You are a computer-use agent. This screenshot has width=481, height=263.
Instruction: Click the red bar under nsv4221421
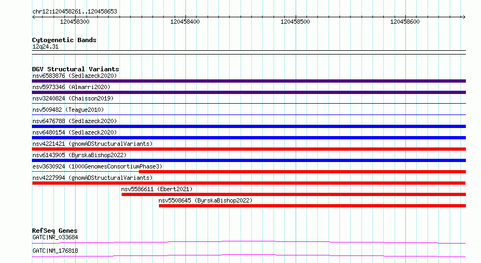pyautogui.click(x=249, y=149)
